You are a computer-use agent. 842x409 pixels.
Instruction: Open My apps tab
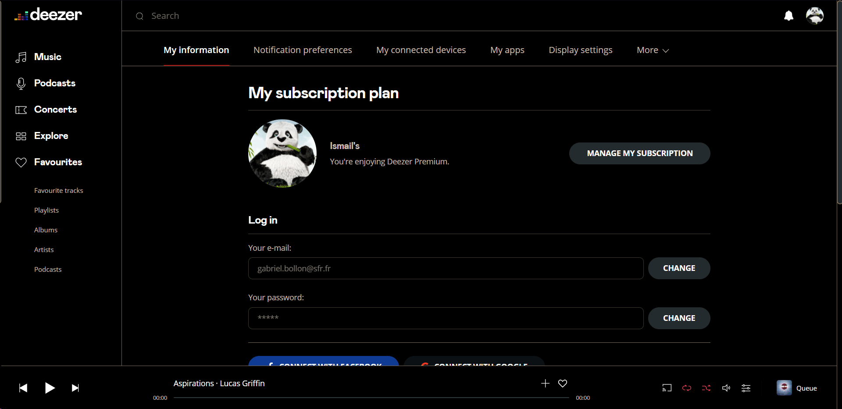point(507,50)
